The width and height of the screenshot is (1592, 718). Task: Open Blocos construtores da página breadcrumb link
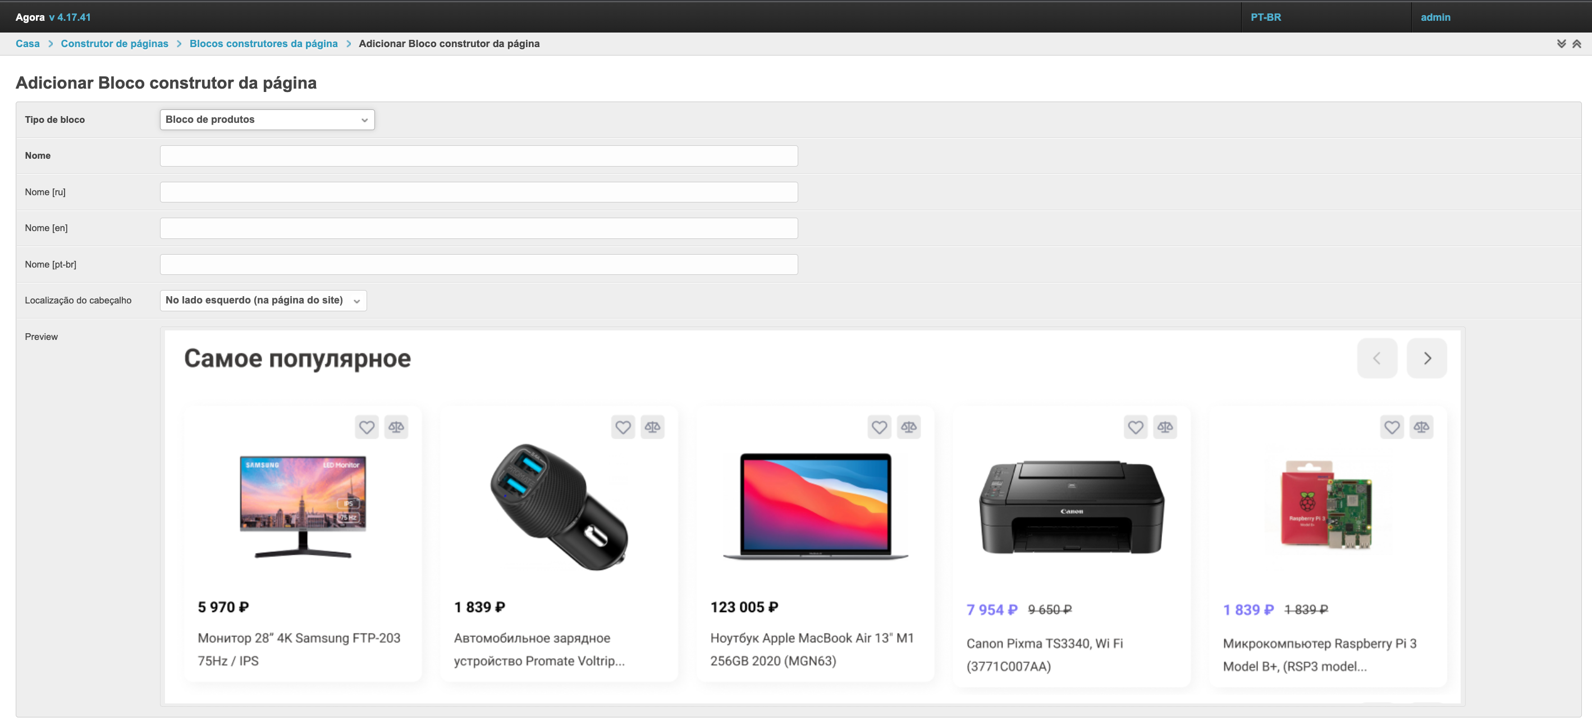pyautogui.click(x=263, y=44)
